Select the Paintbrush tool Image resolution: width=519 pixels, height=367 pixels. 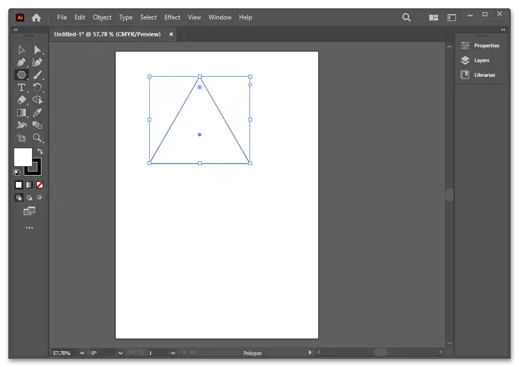point(37,75)
